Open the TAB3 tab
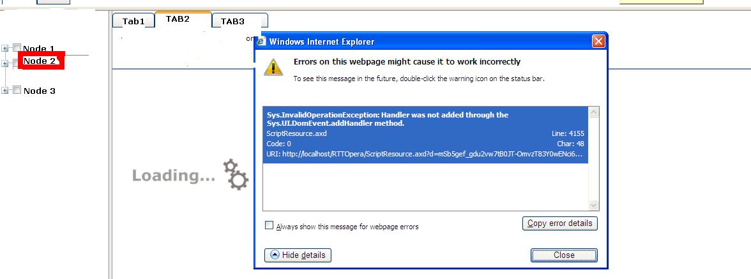Screen dimensions: 751x279 pos(232,21)
